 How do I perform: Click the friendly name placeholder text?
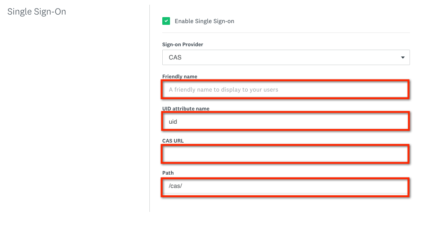pyautogui.click(x=223, y=89)
